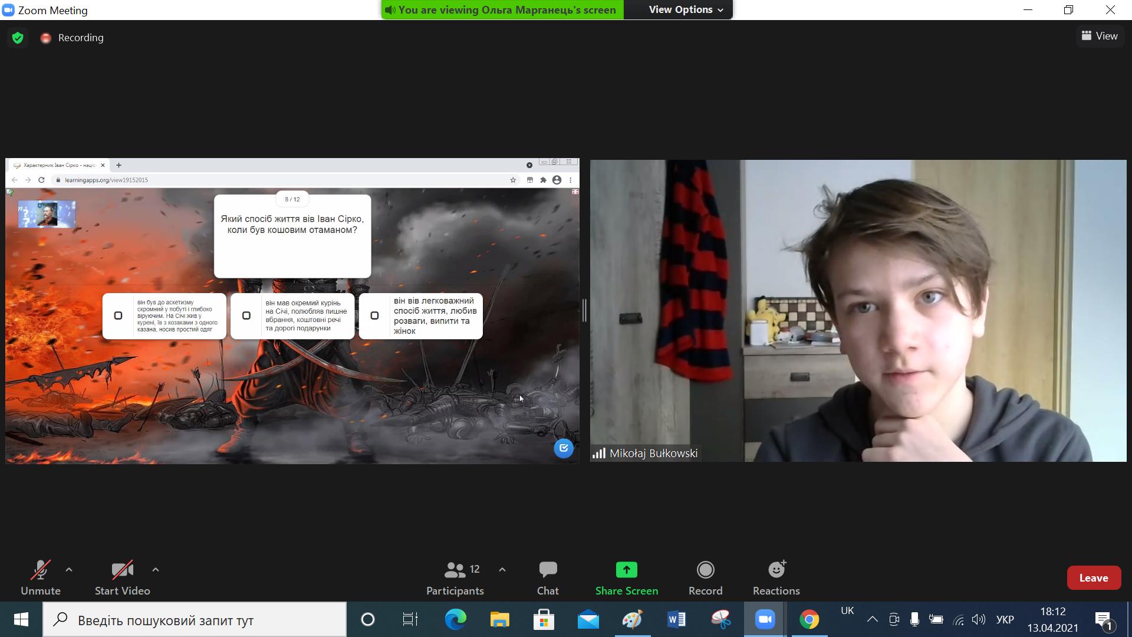Reload the shared browser page

(x=41, y=180)
